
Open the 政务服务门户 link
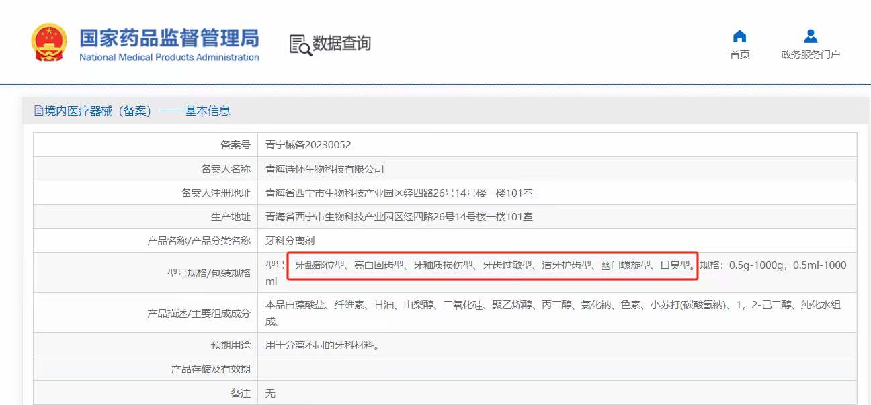tap(811, 55)
